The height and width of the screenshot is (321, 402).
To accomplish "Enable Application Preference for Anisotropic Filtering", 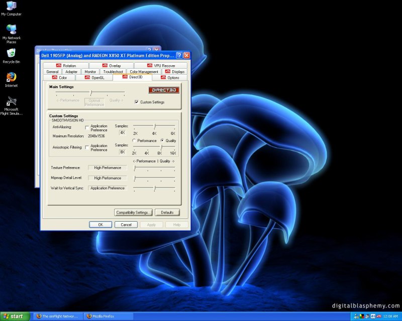I will [87, 146].
